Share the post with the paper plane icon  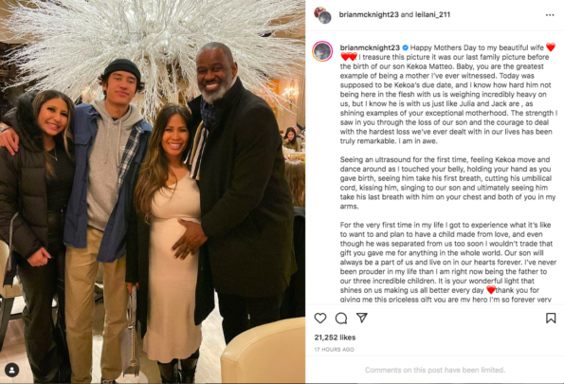pyautogui.click(x=361, y=318)
